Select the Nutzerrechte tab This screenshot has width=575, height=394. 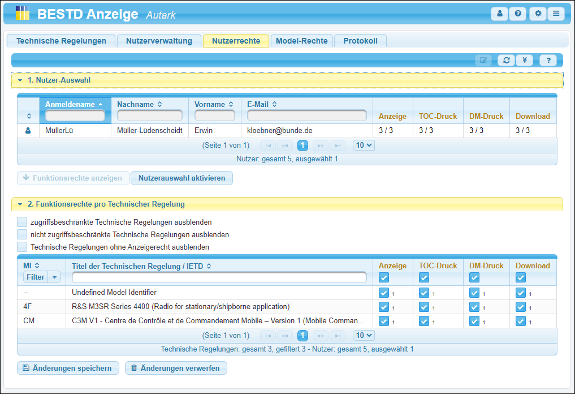pyautogui.click(x=236, y=41)
